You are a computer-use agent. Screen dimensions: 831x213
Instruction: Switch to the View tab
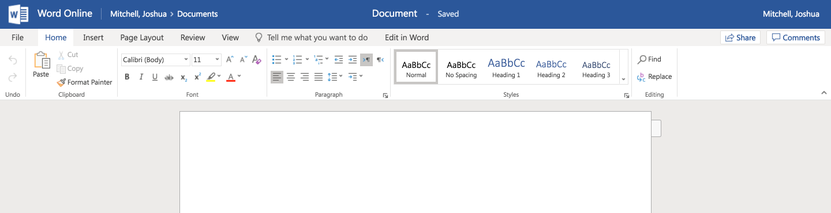pyautogui.click(x=230, y=37)
